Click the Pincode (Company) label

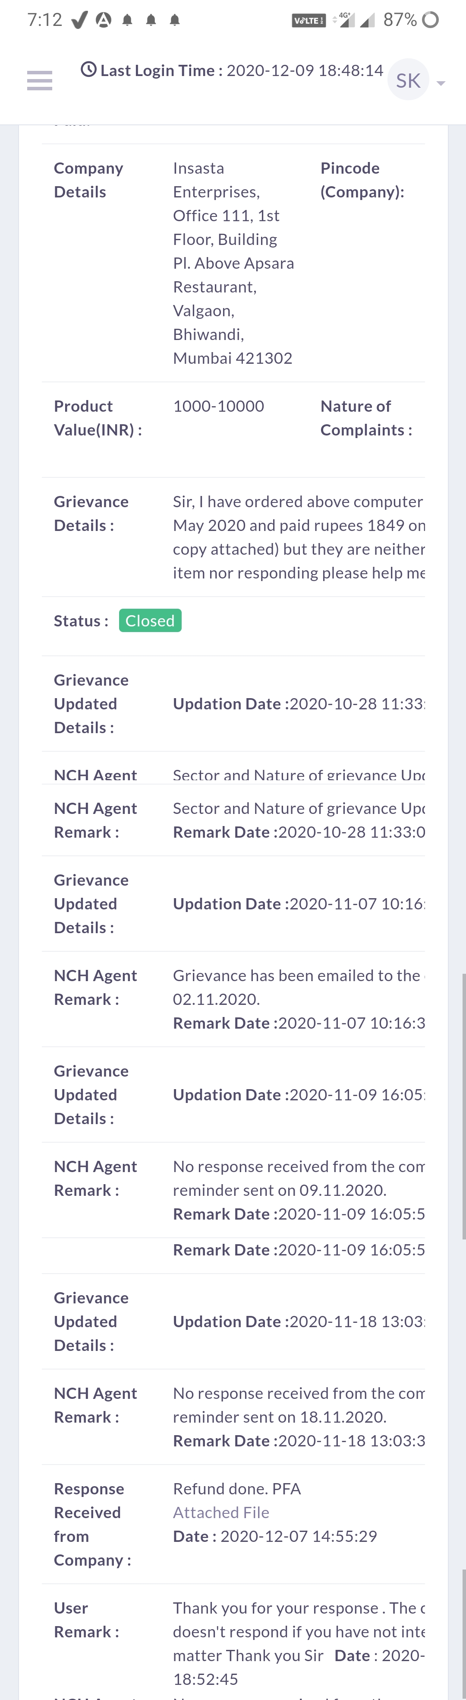pyautogui.click(x=362, y=179)
